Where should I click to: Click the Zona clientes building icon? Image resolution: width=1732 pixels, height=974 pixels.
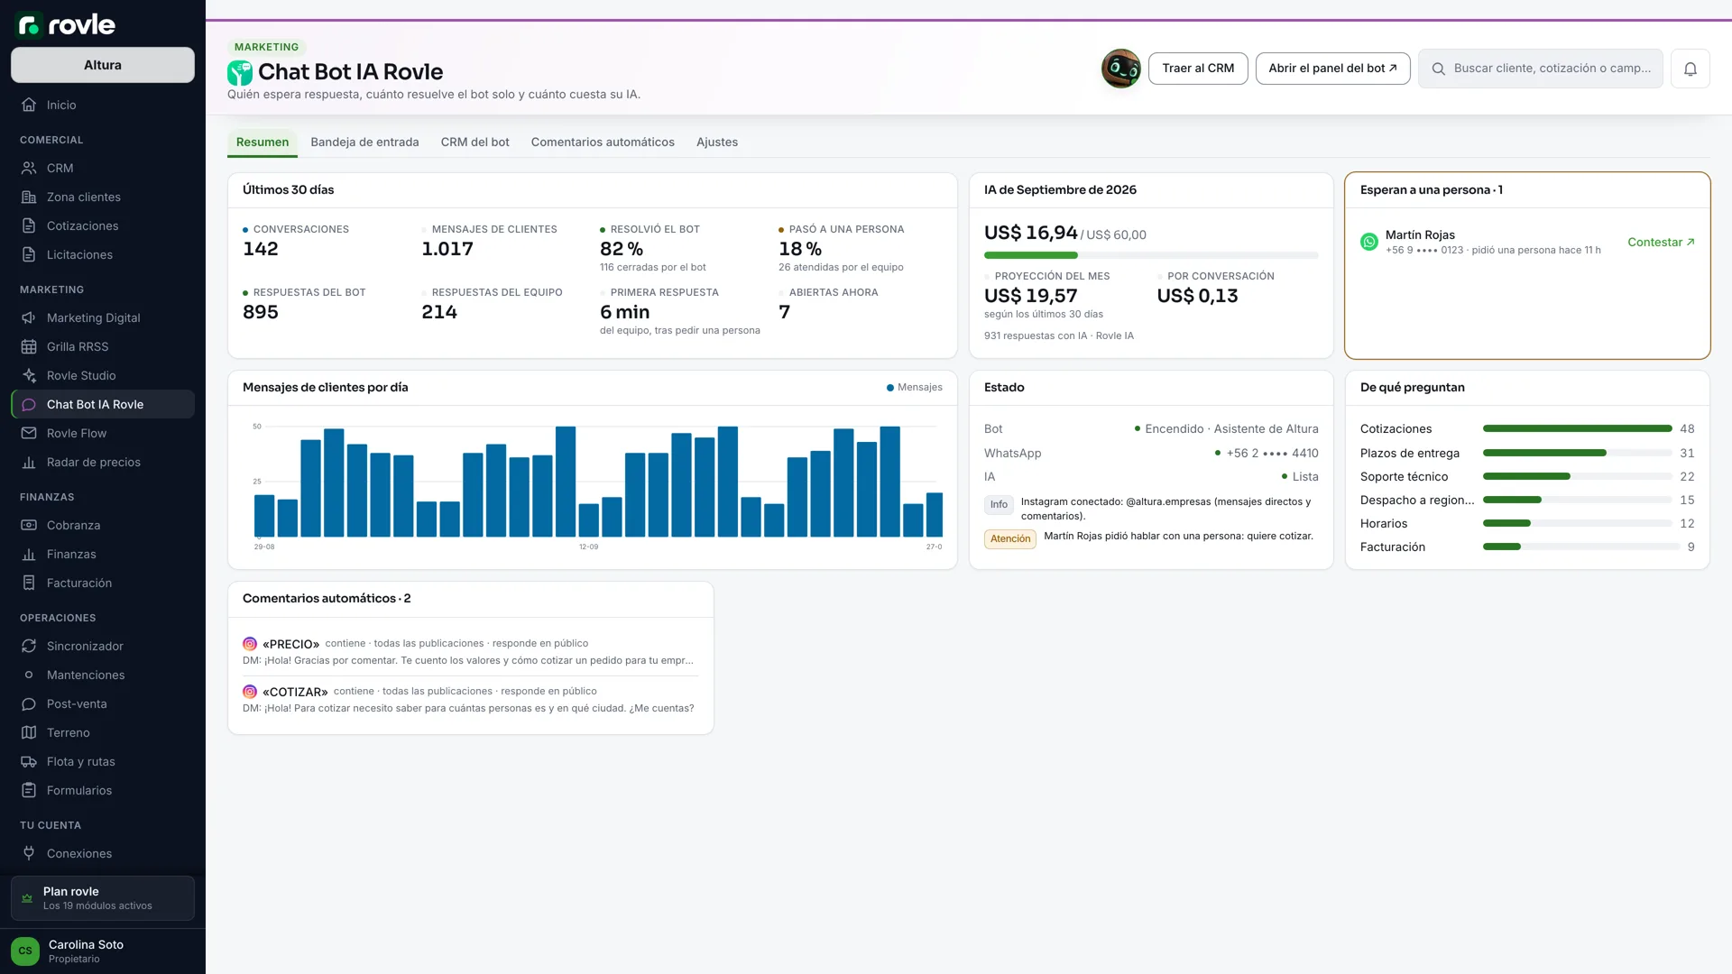[x=29, y=197]
